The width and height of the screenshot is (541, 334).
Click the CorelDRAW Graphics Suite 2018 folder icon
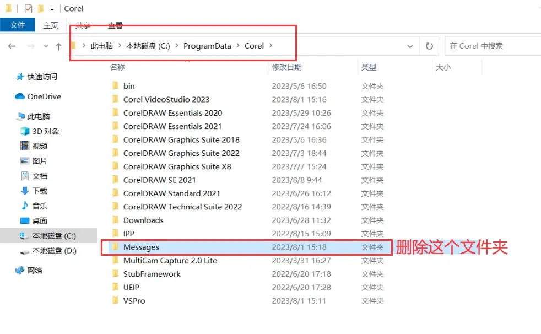[115, 139]
